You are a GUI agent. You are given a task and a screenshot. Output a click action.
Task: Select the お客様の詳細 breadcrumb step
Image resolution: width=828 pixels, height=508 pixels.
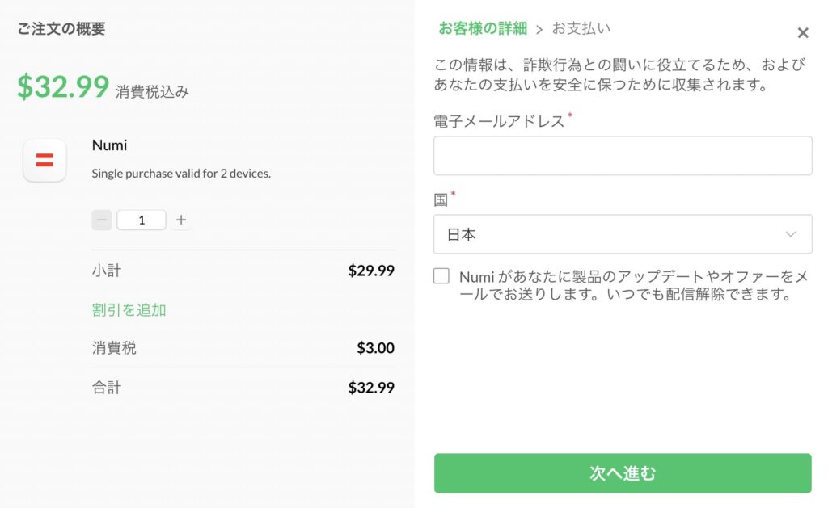pos(483,28)
